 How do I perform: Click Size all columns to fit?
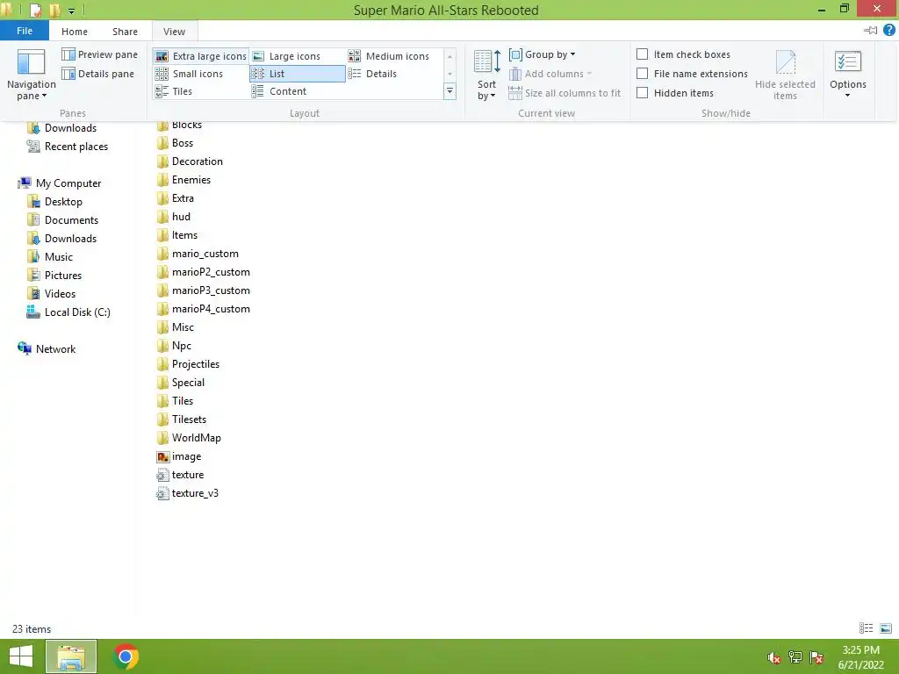click(x=565, y=93)
